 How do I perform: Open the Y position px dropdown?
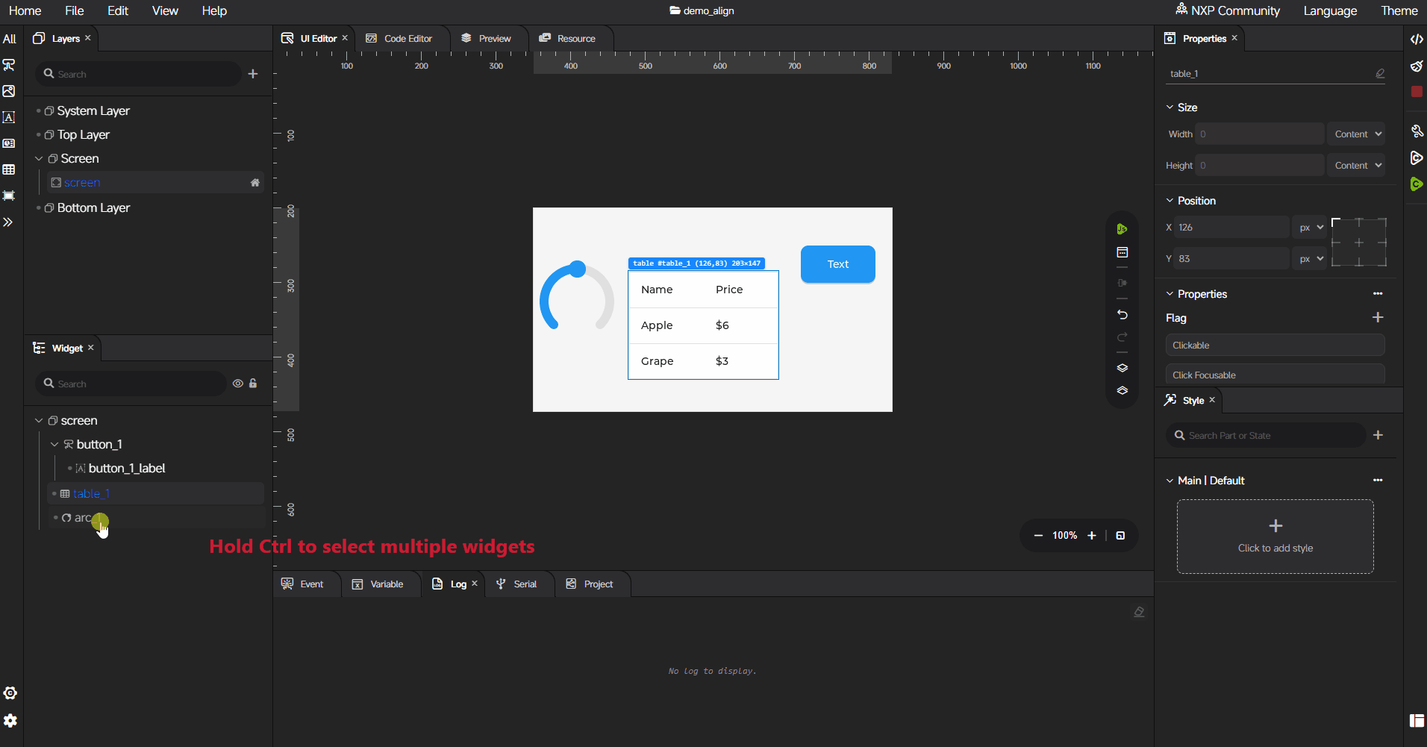pyautogui.click(x=1310, y=259)
